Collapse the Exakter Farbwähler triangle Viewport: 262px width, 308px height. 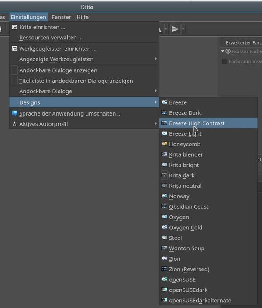[x=222, y=51]
